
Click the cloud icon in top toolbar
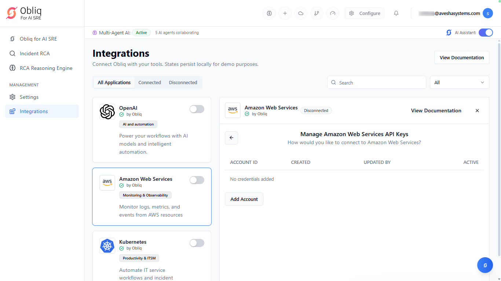301,14
